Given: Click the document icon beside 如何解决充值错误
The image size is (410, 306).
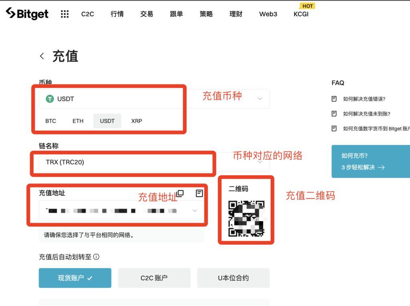Looking at the screenshot, I should pos(334,99).
